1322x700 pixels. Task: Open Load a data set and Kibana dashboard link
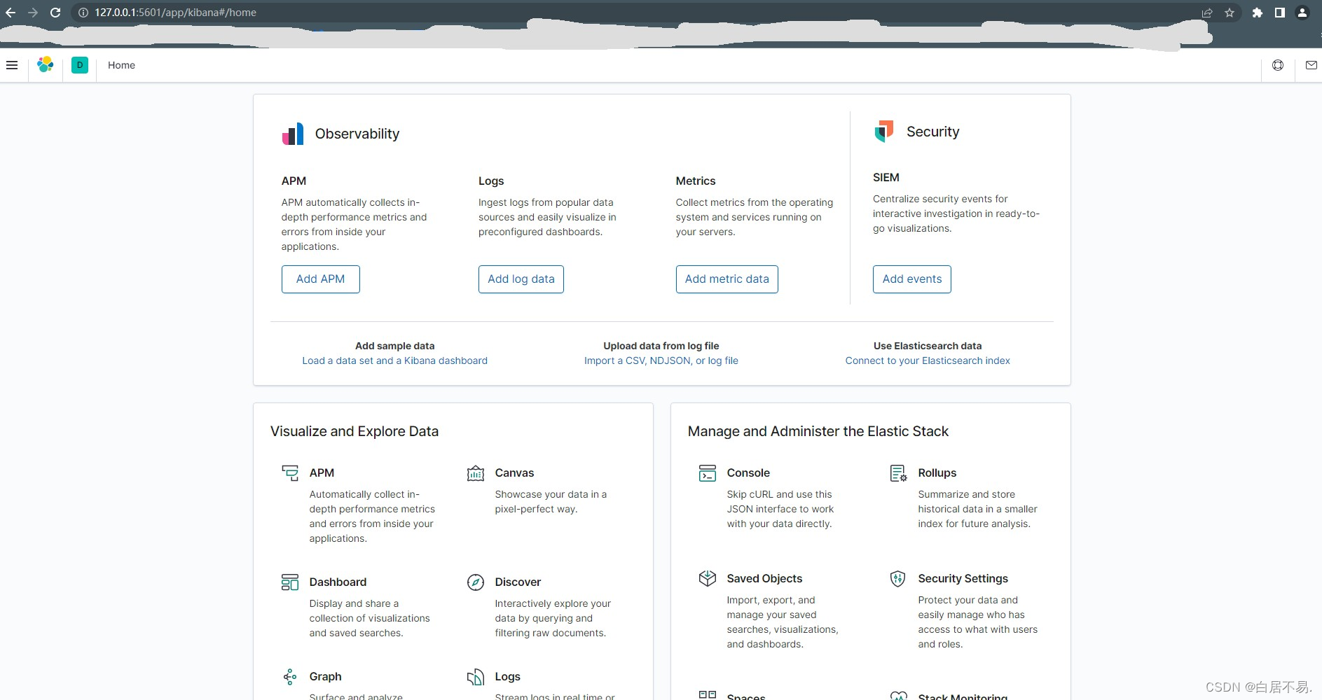[395, 360]
